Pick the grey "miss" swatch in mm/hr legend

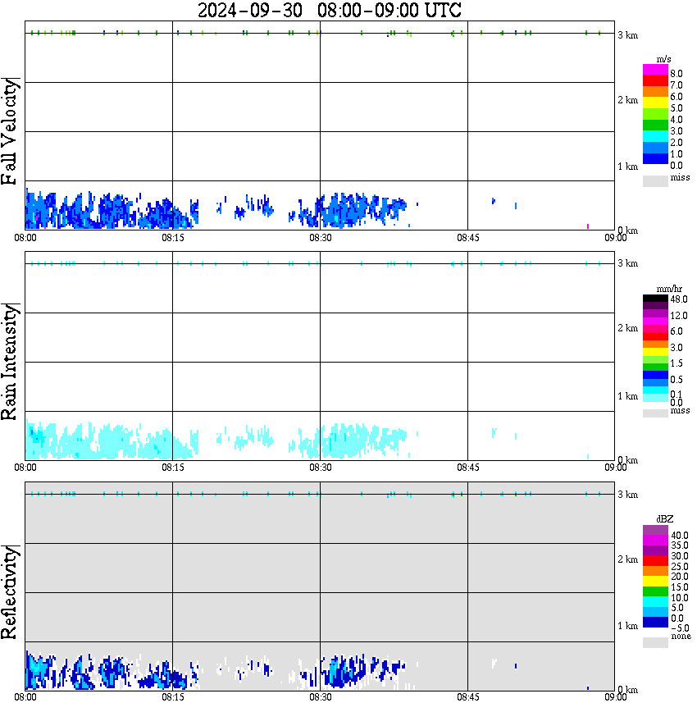coord(655,413)
